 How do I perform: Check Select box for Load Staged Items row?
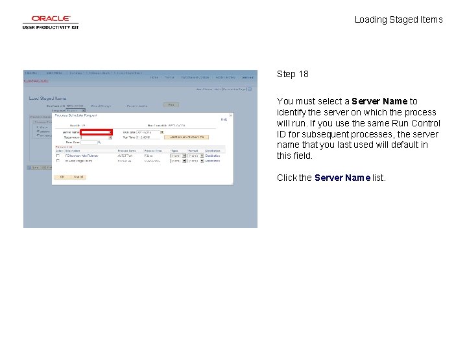pyautogui.click(x=58, y=161)
